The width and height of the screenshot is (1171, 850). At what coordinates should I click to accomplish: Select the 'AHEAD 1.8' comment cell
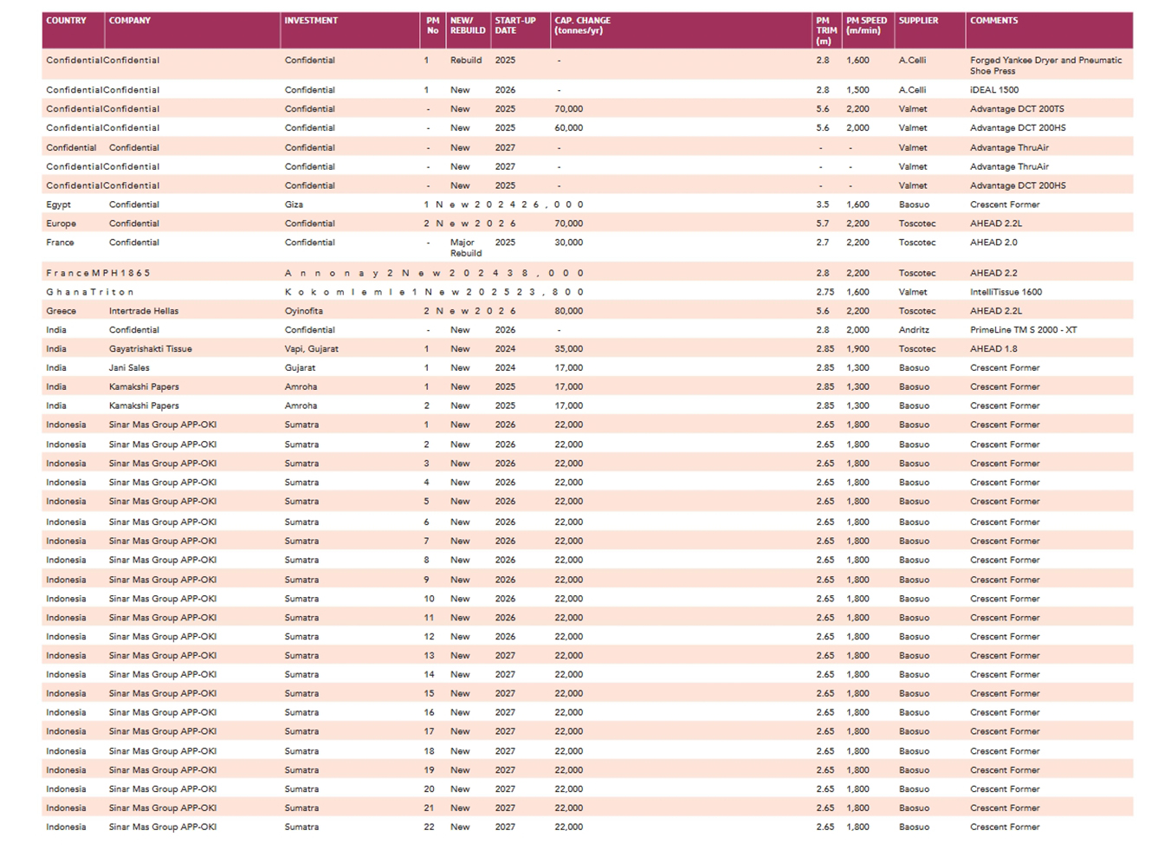pyautogui.click(x=994, y=349)
